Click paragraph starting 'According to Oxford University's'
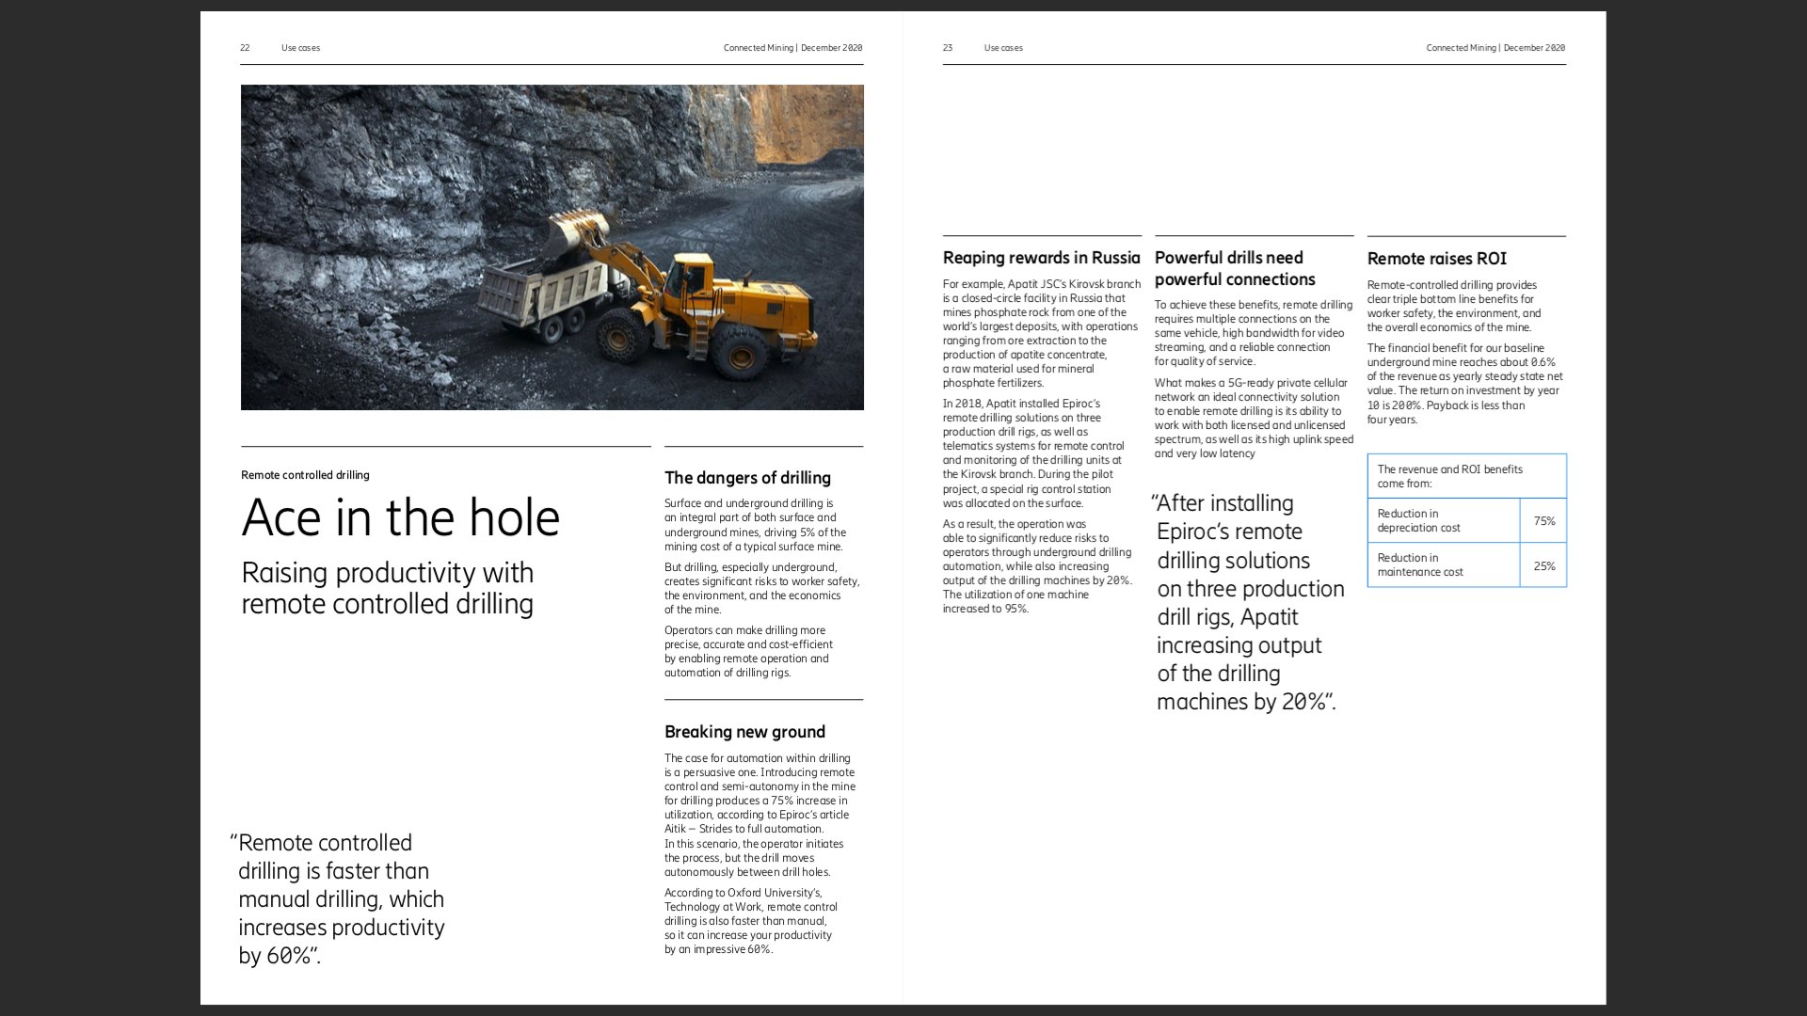1807x1016 pixels. click(751, 921)
